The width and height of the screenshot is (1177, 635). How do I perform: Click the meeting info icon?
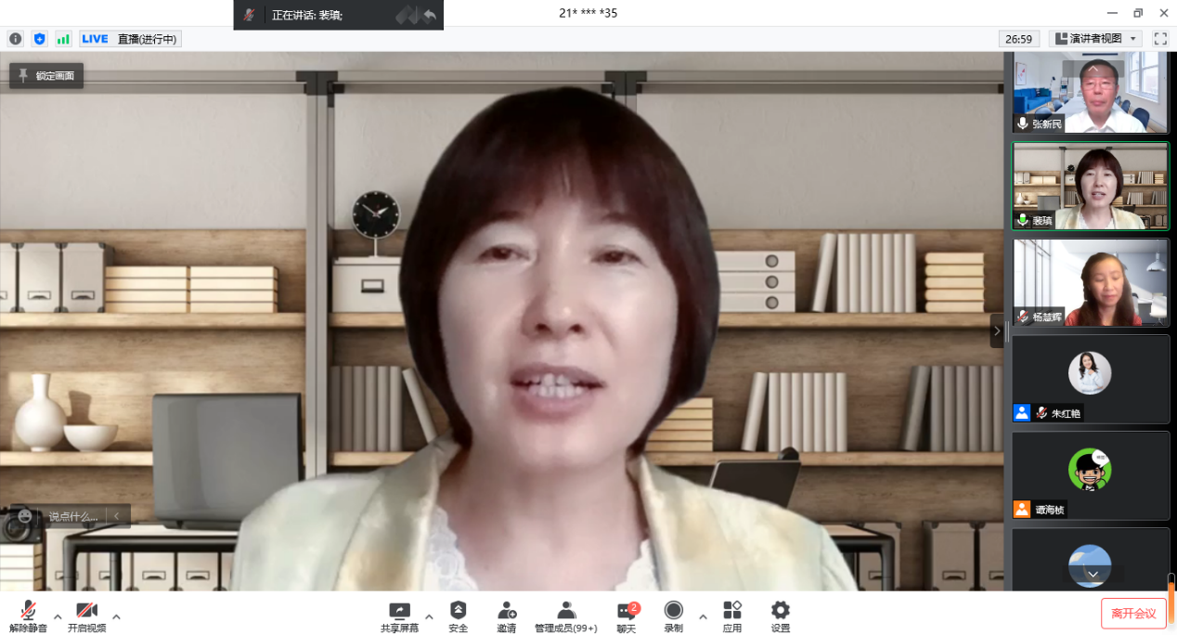click(x=15, y=39)
